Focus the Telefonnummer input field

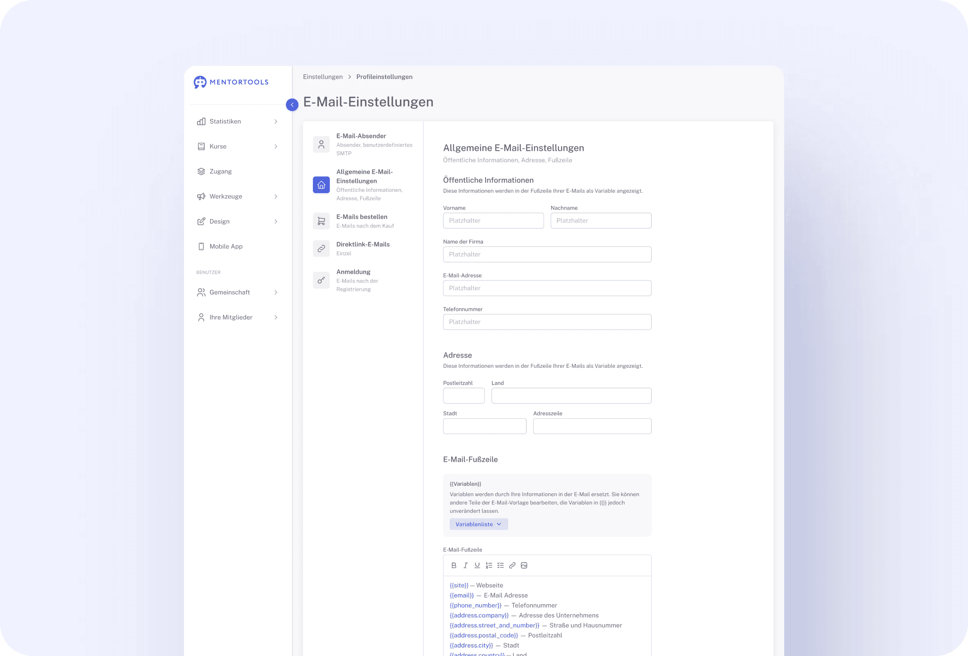click(547, 322)
